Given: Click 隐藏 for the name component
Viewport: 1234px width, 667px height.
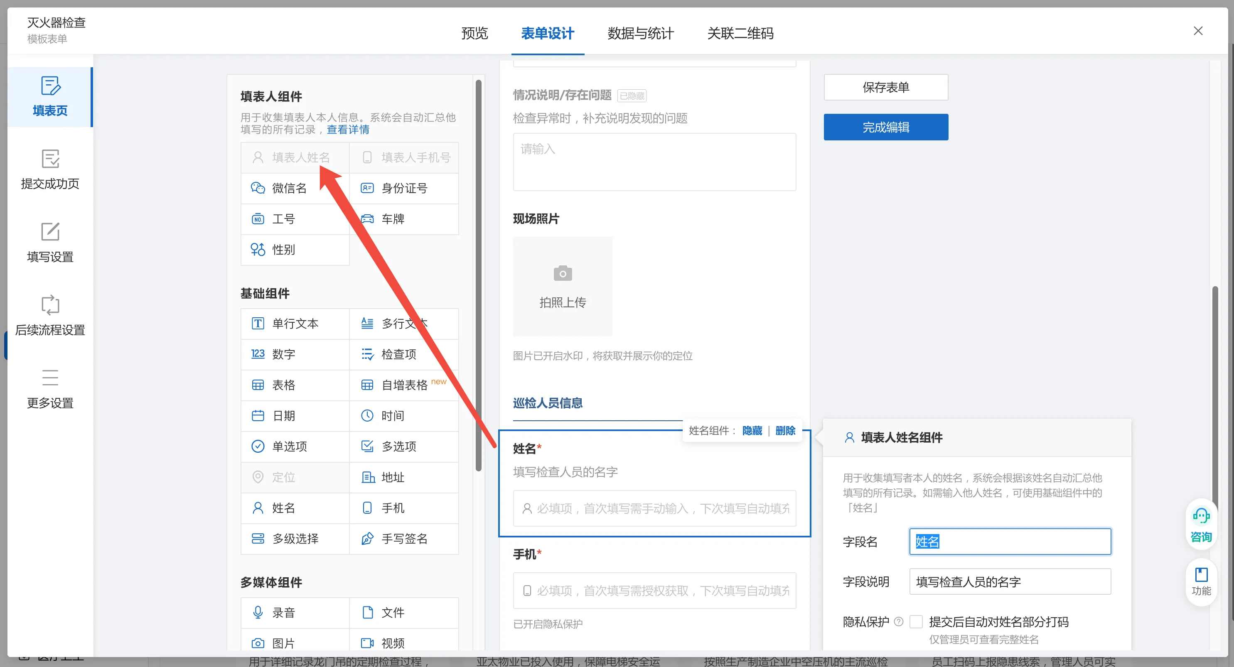Looking at the screenshot, I should point(752,430).
